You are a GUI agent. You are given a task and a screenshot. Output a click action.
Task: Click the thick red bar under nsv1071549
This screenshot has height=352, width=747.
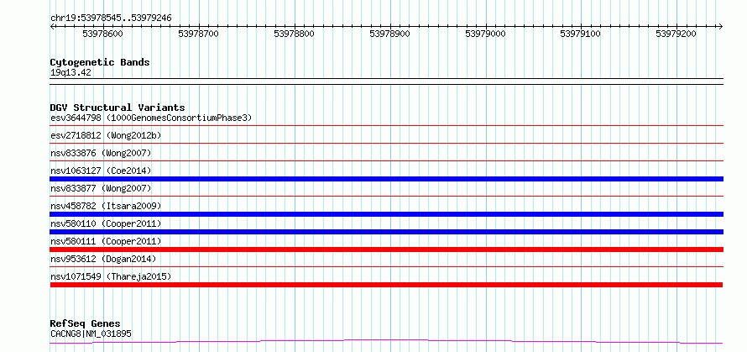(386, 285)
